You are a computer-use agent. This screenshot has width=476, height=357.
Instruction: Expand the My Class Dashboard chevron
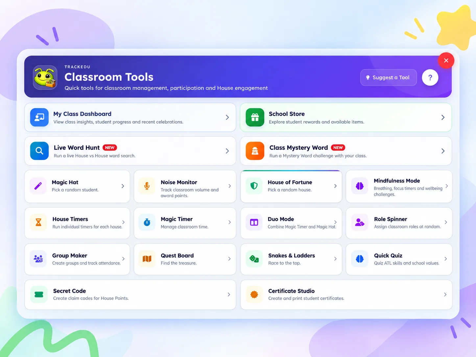[227, 117]
